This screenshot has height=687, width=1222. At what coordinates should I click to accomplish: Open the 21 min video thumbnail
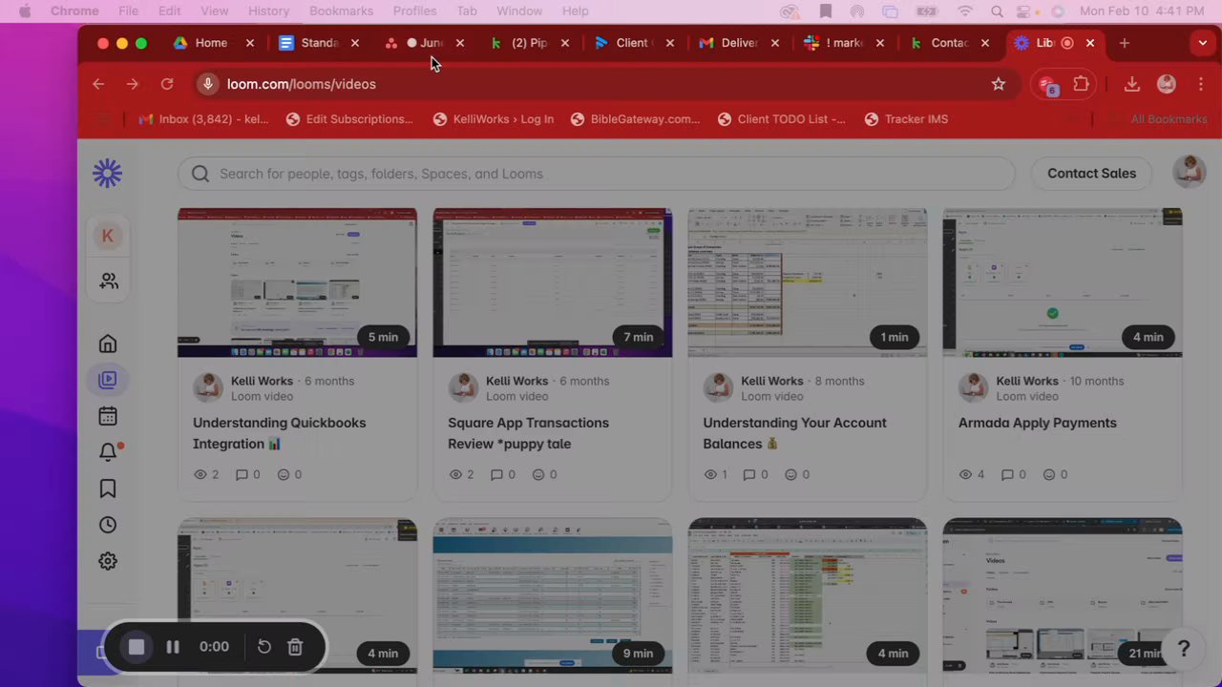click(1063, 595)
